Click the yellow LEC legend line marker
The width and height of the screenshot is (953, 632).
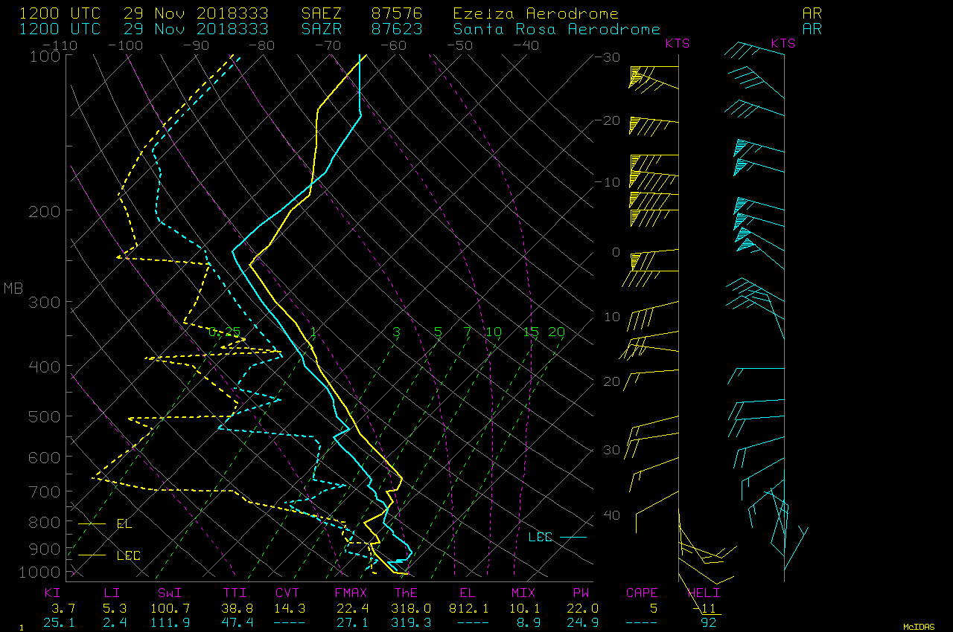(x=92, y=555)
